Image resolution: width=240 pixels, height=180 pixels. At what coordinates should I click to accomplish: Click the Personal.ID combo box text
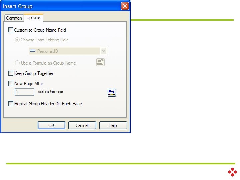pyautogui.click(x=47, y=51)
